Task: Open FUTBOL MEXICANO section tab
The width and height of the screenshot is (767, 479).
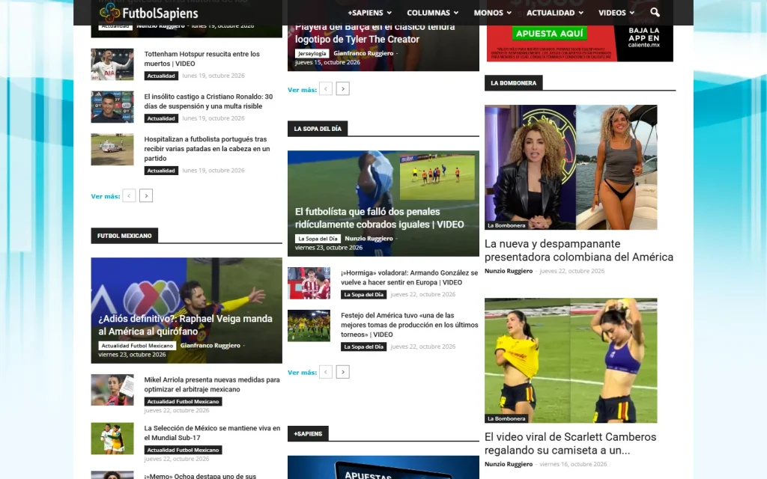Action: coord(124,236)
